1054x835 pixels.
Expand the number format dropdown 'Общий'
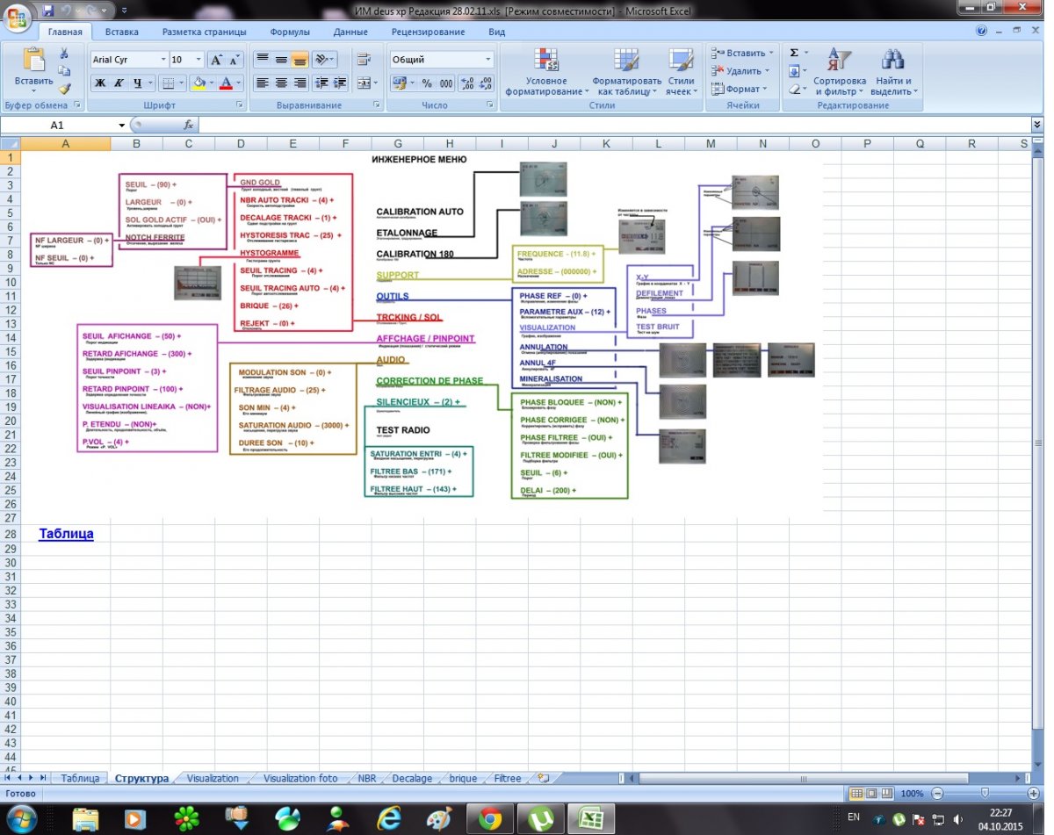tap(488, 60)
